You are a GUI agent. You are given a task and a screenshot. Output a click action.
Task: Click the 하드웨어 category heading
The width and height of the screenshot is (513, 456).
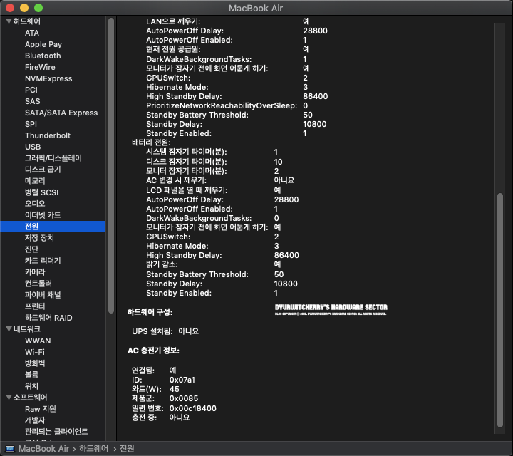(x=27, y=21)
